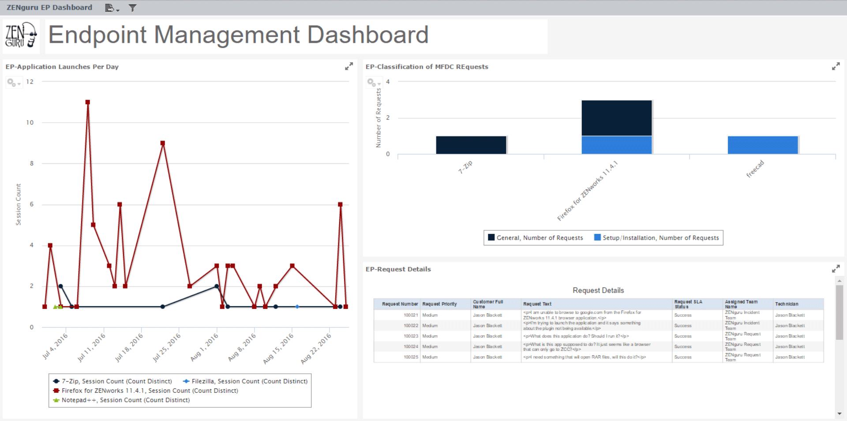Click scroll down arrow in Request Details
This screenshot has width=847, height=421.
tap(840, 413)
